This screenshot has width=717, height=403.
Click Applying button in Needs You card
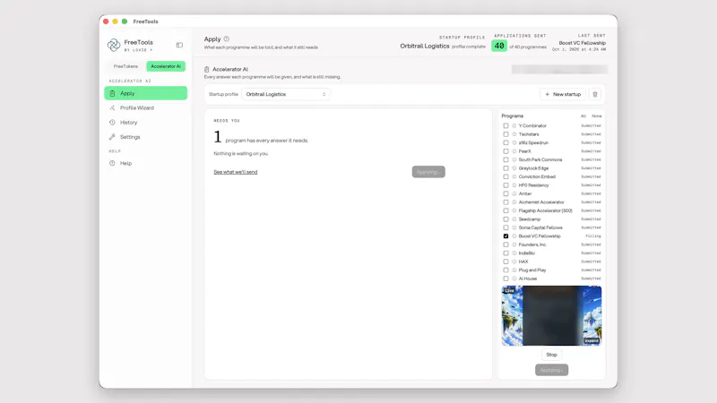pos(428,172)
